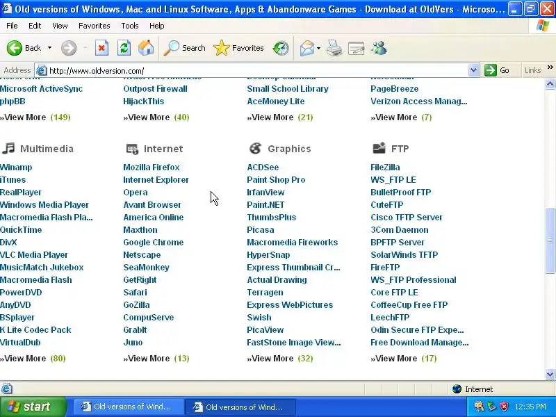Click the Go button

pyautogui.click(x=498, y=70)
